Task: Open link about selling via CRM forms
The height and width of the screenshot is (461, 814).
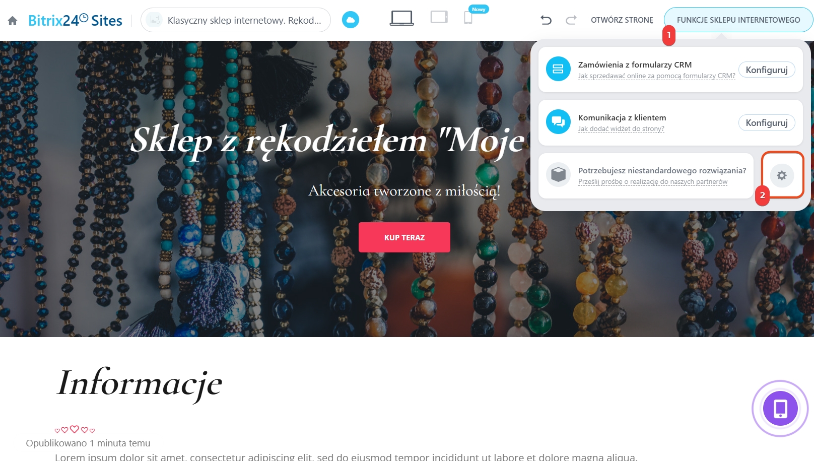Action: (x=656, y=76)
